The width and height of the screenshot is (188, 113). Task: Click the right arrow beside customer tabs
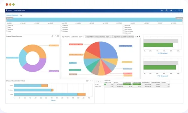137,36
